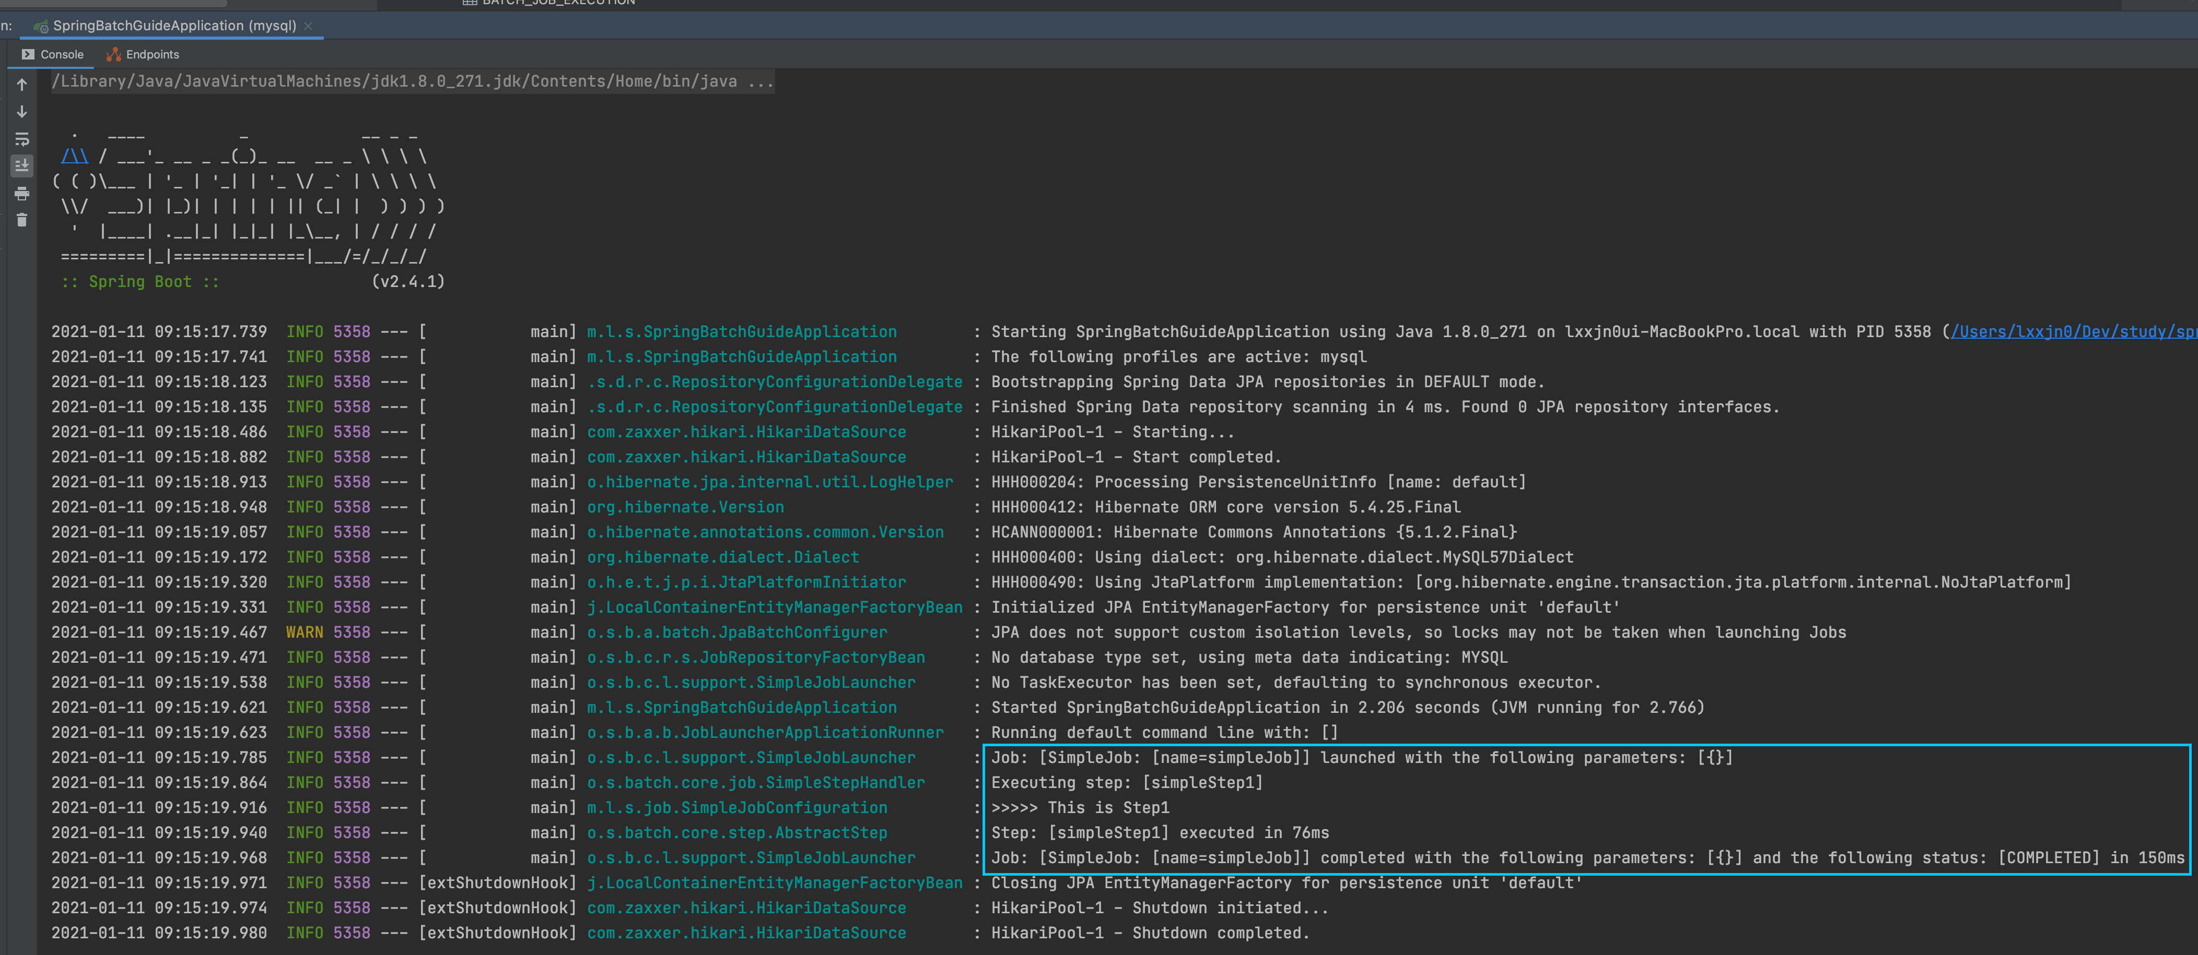Click the Endpoints tab graph icon
The width and height of the screenshot is (2198, 955).
point(113,55)
